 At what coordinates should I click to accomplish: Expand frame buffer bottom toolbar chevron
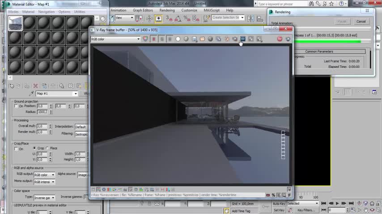[x=289, y=189]
